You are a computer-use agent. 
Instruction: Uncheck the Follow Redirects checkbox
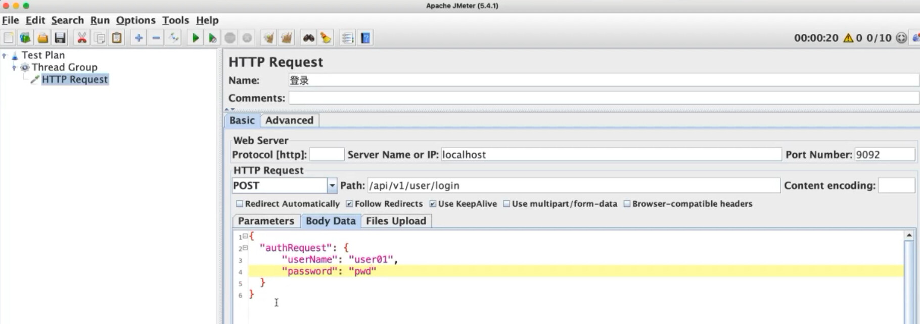[x=349, y=204]
